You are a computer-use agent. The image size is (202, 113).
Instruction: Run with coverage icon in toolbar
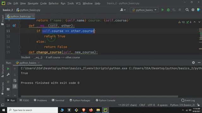174,10
